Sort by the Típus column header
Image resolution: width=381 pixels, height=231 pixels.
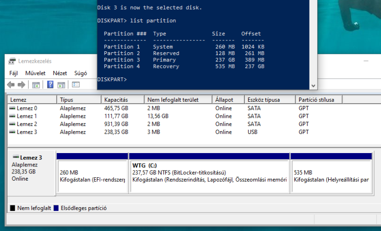click(x=79, y=100)
